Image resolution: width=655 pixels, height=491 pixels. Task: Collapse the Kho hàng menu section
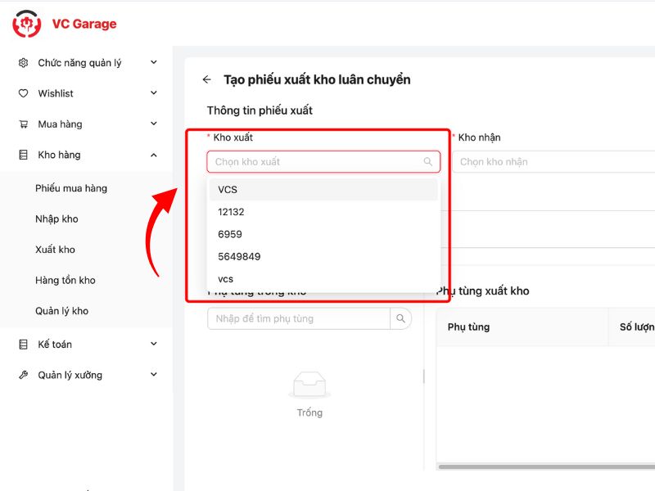click(x=153, y=155)
